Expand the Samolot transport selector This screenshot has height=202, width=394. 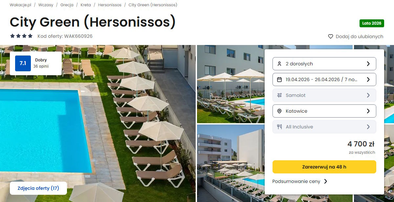[324, 95]
